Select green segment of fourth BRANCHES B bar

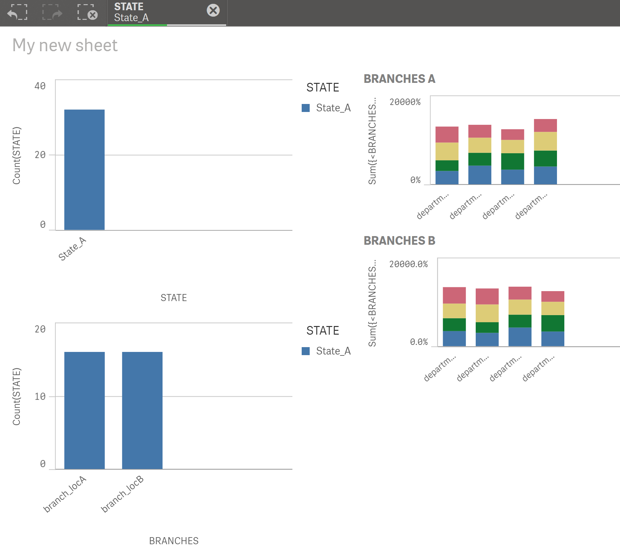[x=553, y=323]
